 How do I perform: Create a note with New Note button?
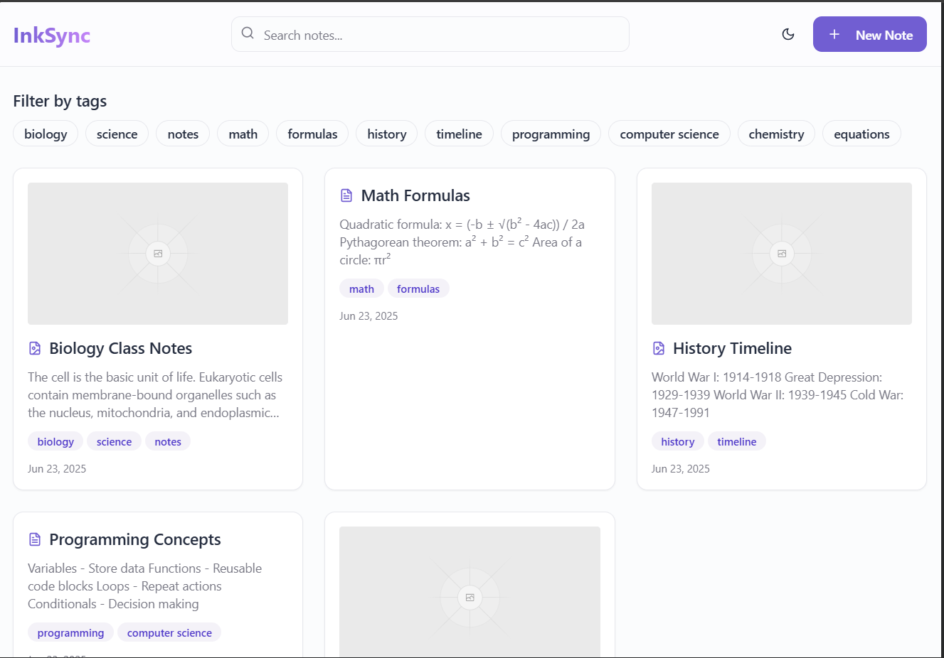[x=869, y=35]
